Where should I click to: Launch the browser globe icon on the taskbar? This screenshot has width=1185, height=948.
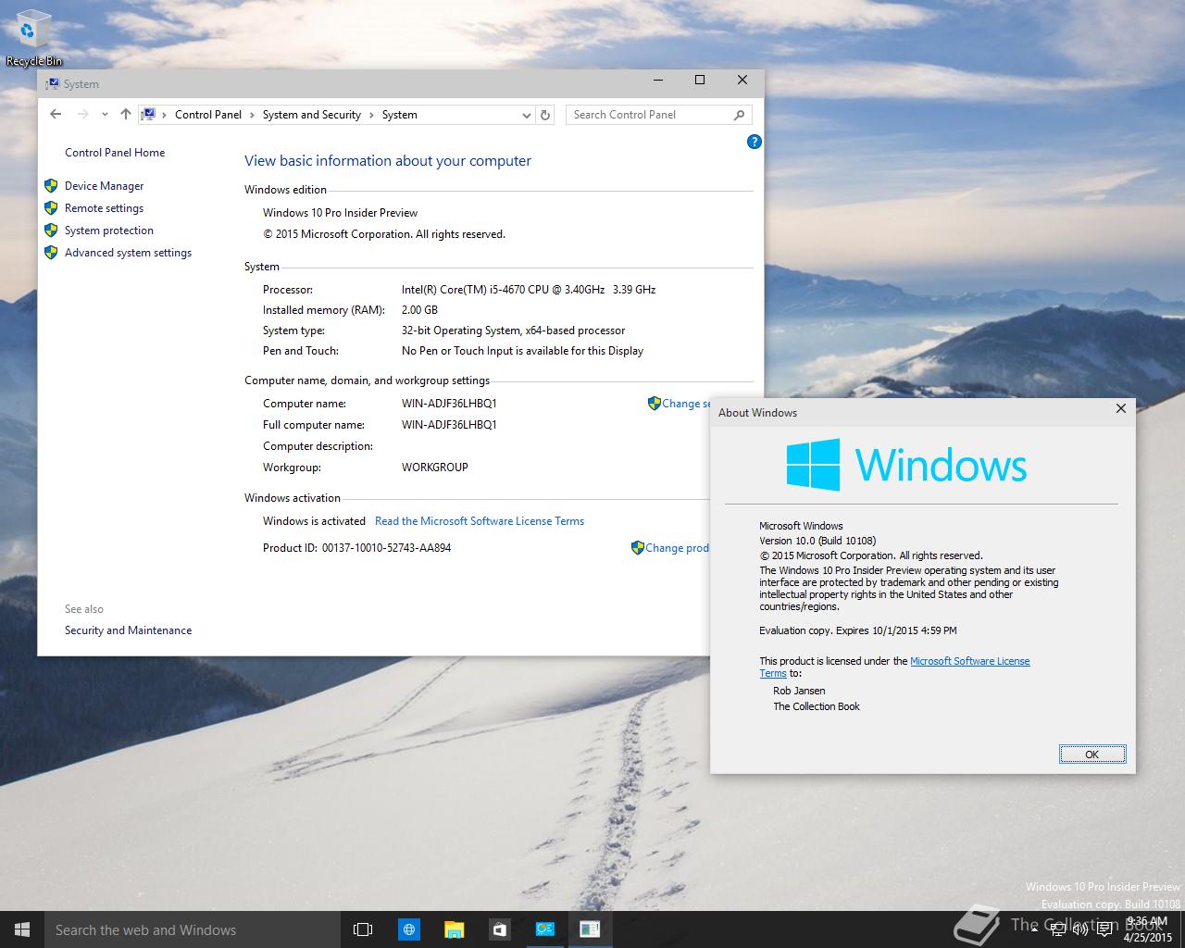(x=408, y=929)
